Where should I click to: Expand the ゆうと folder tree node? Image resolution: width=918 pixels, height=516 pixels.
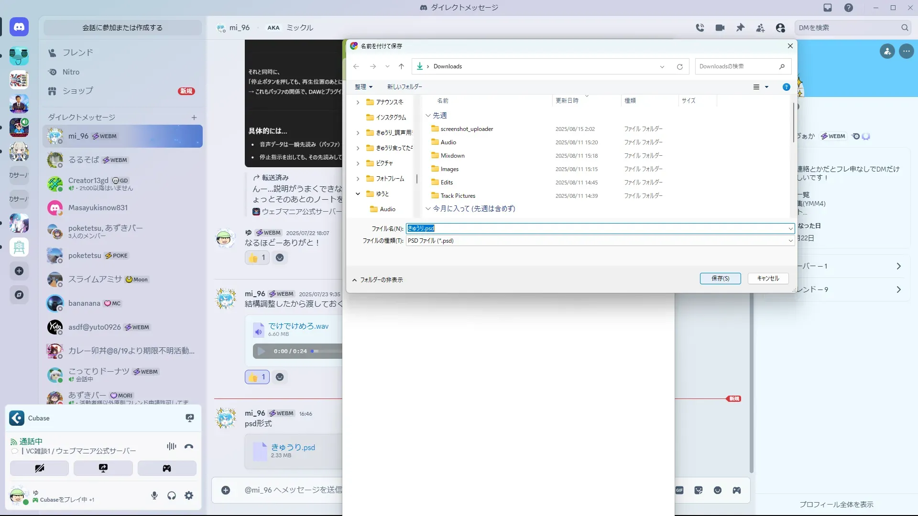coord(358,193)
